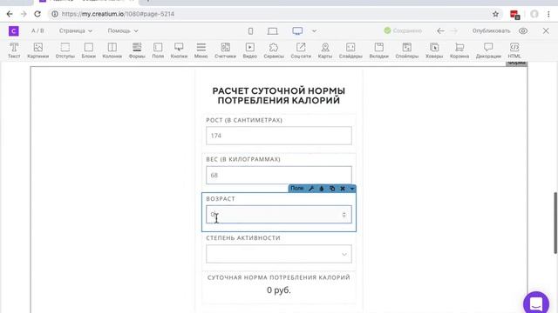Viewport: 558px width, 313px height.
Task: Select the Спойлеры tool
Action: [407, 50]
